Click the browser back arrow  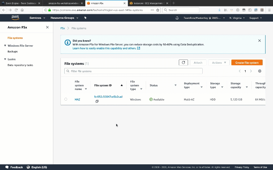4,10
